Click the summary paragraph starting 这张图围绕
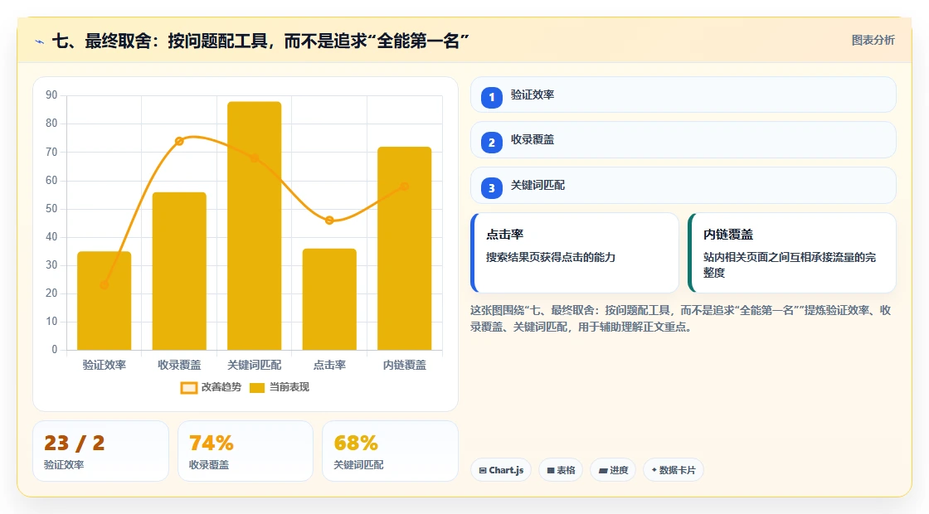The width and height of the screenshot is (929, 514). tap(681, 318)
